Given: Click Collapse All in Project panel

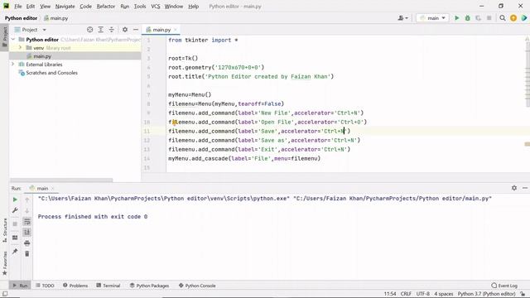Looking at the screenshot, I should point(112,30).
